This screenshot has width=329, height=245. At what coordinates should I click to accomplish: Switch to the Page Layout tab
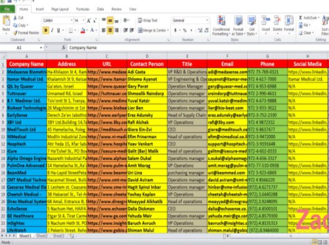click(60, 9)
